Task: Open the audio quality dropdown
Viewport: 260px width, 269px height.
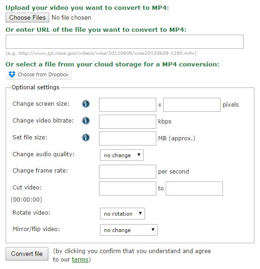Action: (122, 155)
